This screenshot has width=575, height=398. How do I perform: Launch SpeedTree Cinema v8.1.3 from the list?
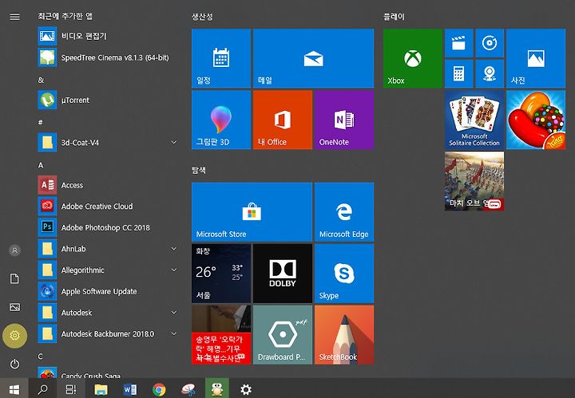[108, 57]
